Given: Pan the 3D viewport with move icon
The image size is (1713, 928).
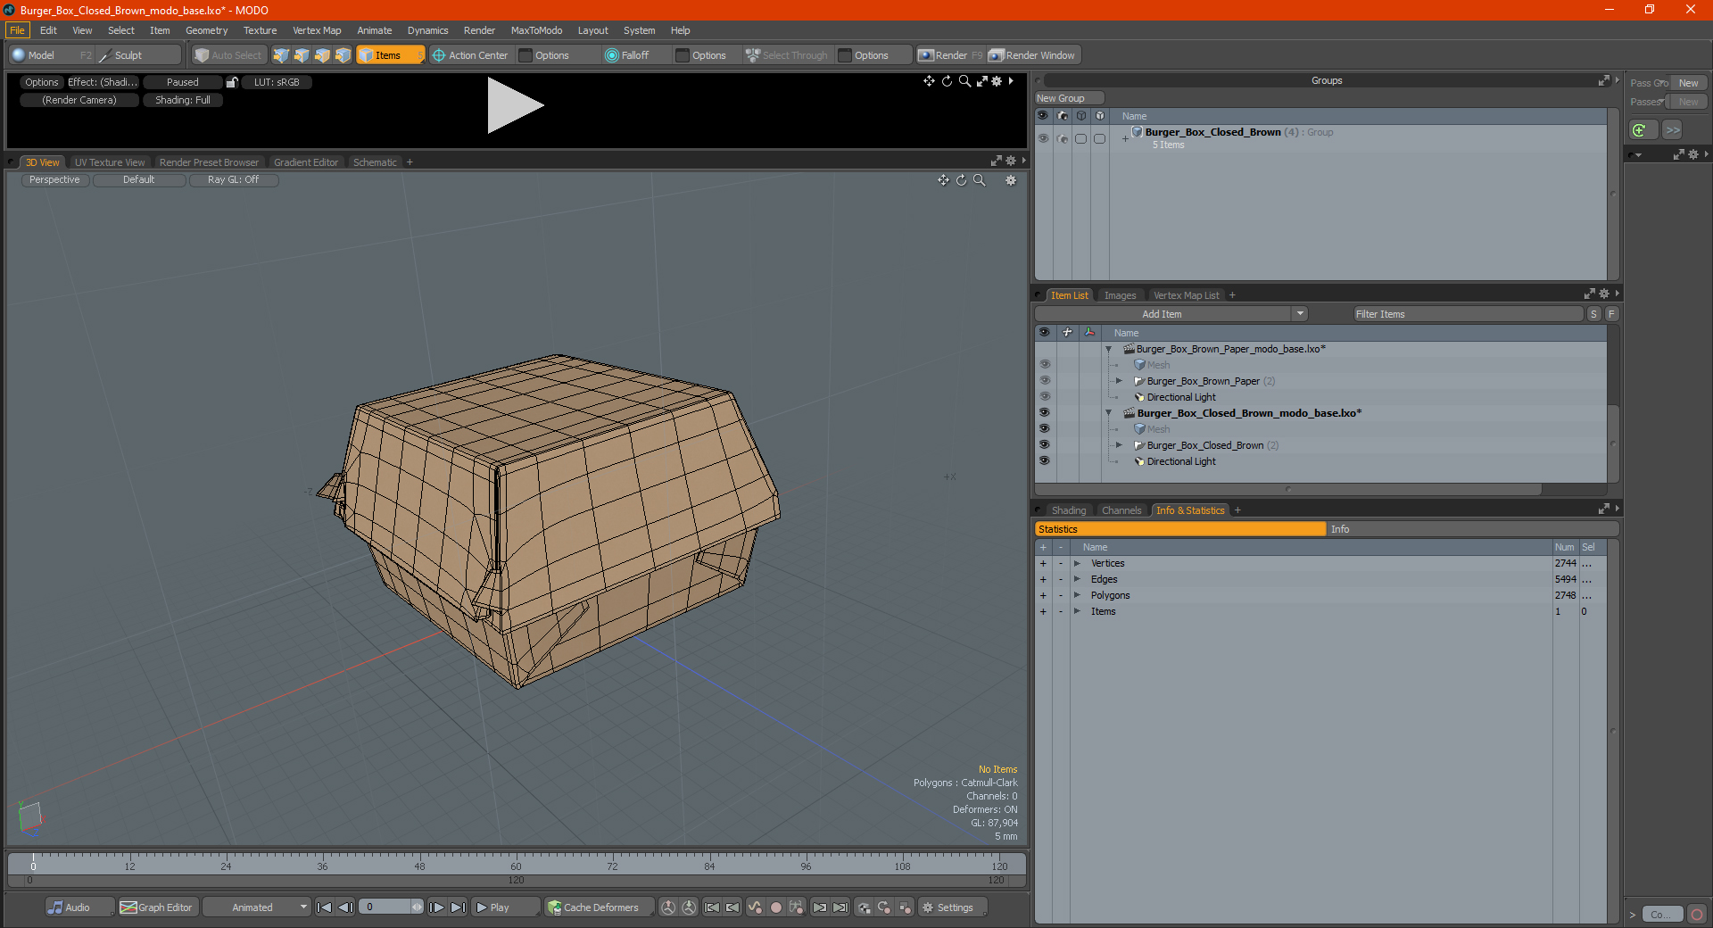Looking at the screenshot, I should pyautogui.click(x=943, y=180).
